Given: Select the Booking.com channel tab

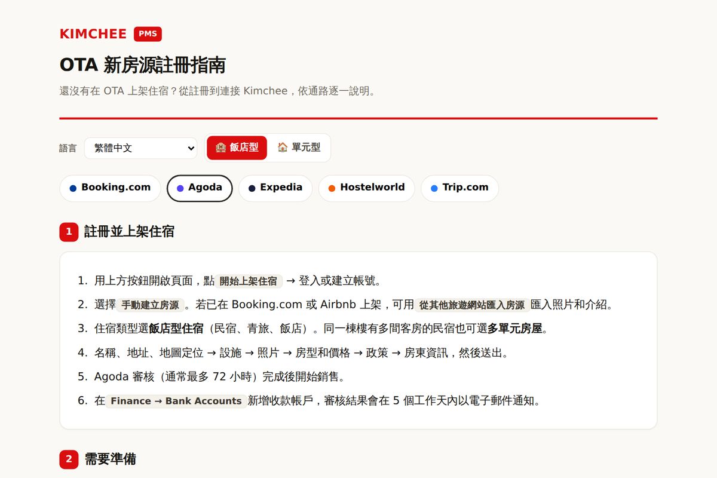Looking at the screenshot, I should click(110, 188).
